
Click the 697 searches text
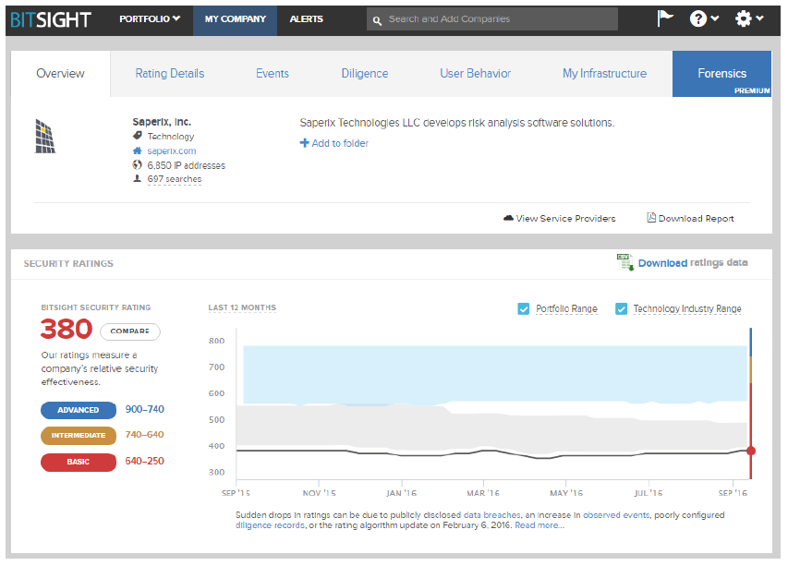tap(175, 179)
